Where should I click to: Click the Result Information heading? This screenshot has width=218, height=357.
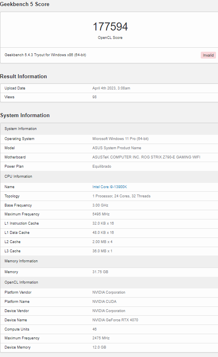(x=23, y=76)
